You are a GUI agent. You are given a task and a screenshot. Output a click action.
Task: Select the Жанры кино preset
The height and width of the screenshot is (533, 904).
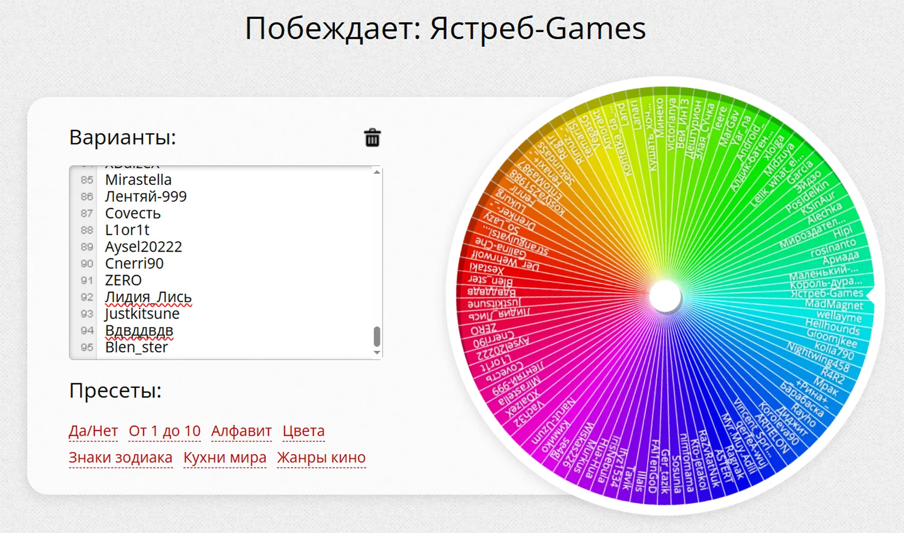(x=321, y=457)
